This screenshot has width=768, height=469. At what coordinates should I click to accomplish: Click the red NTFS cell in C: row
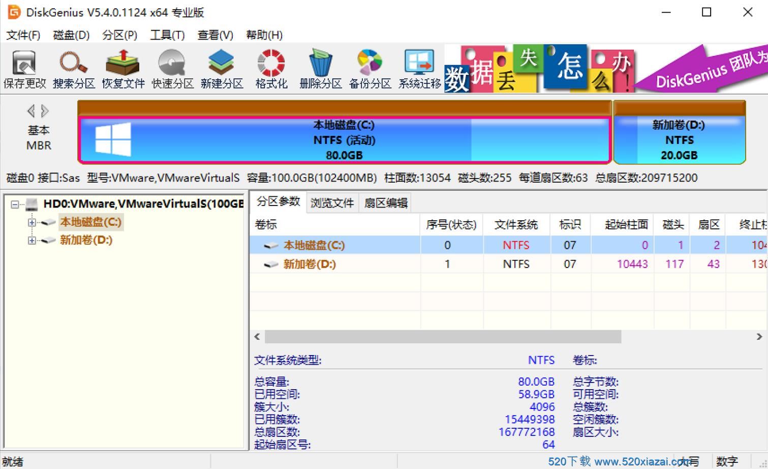pos(516,245)
